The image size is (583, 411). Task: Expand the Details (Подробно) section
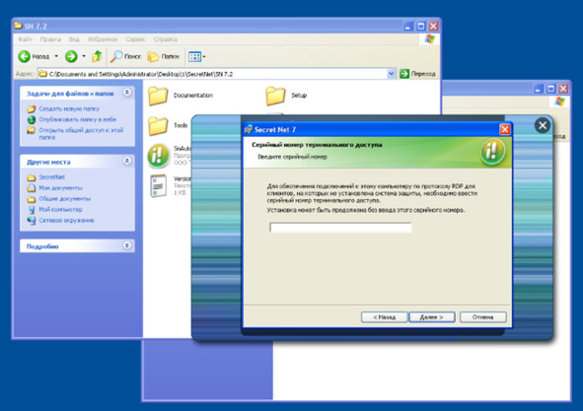point(127,245)
